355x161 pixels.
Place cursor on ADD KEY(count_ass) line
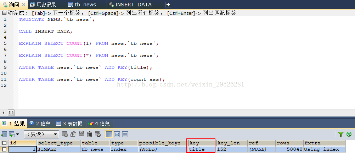pyautogui.click(x=92, y=79)
